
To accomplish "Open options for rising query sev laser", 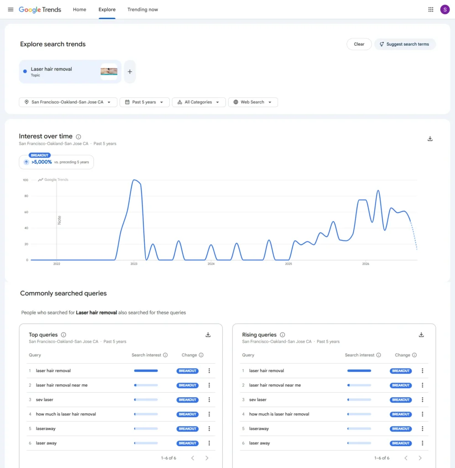I will [423, 399].
